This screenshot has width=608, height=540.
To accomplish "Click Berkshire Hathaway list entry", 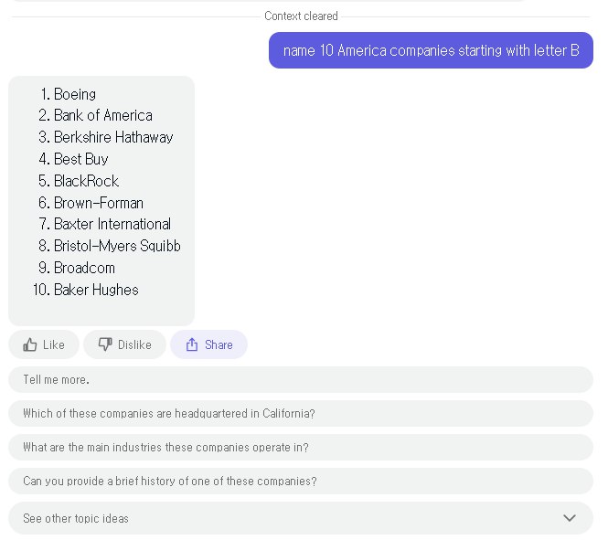I will click(113, 137).
